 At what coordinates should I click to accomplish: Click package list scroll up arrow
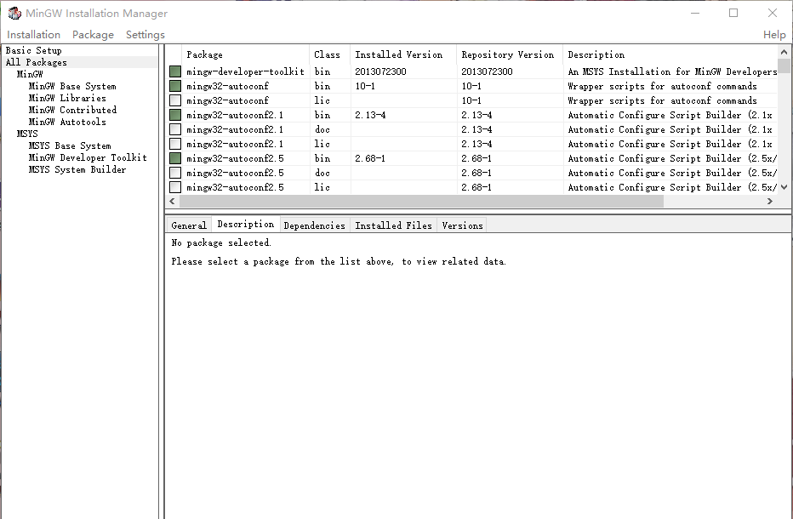pos(784,52)
